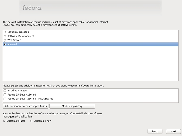Go back with the Back button

155,131
